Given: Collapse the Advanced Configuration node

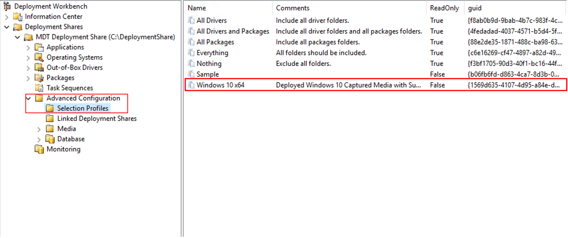Looking at the screenshot, I should pos(28,98).
